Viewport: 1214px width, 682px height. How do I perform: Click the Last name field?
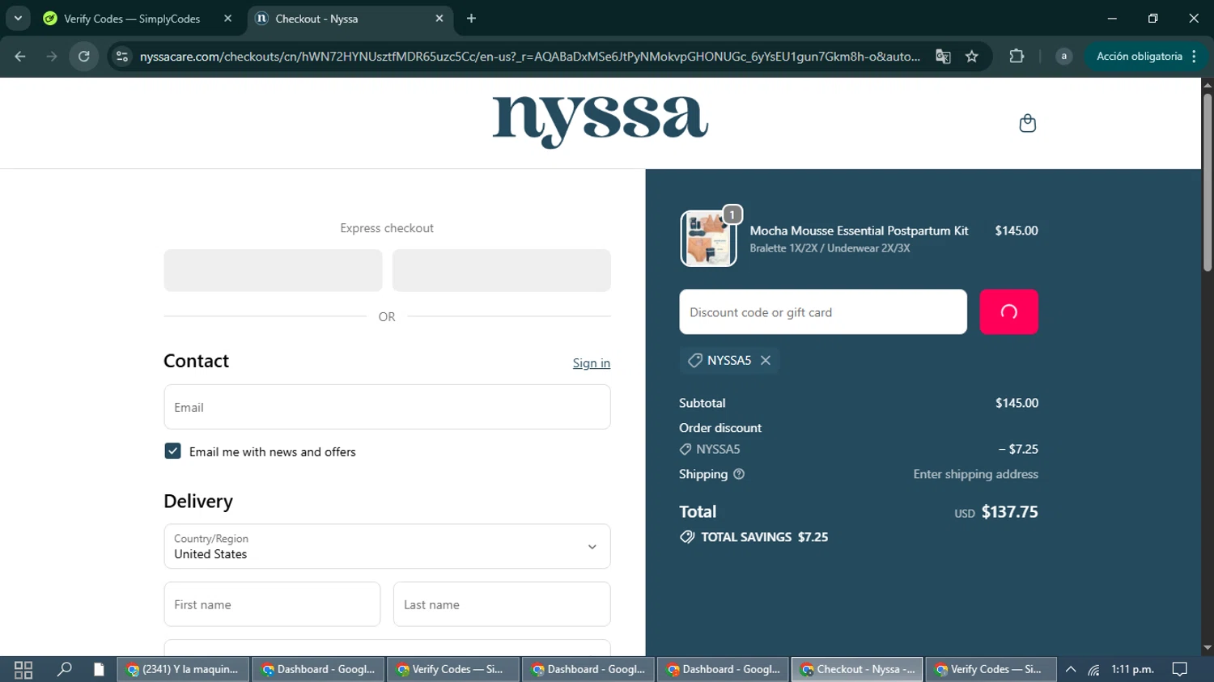pyautogui.click(x=502, y=604)
